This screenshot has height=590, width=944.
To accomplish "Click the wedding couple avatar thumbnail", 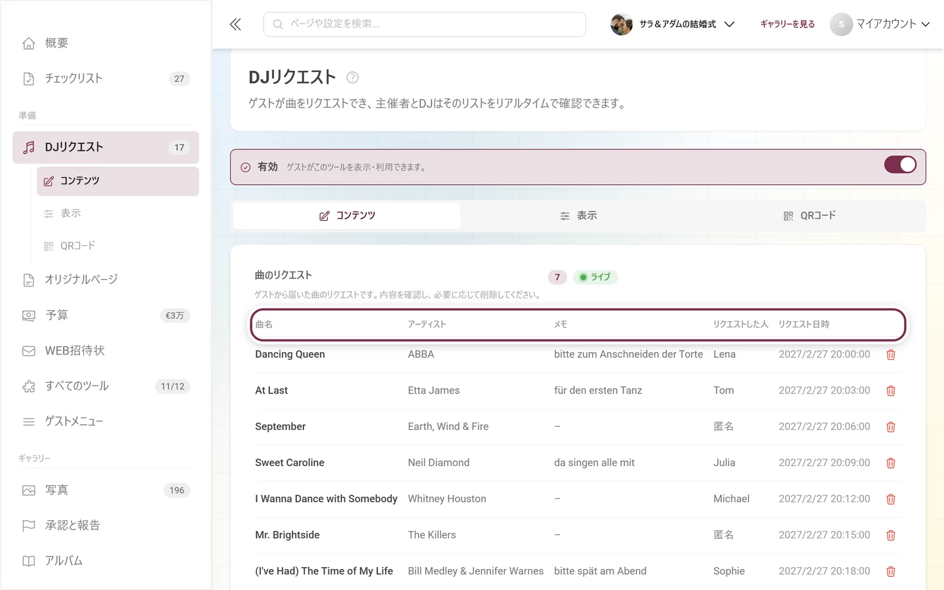I will coord(621,24).
